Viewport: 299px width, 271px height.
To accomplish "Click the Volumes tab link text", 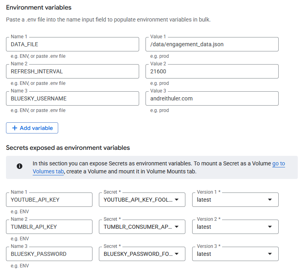I will [48, 171].
